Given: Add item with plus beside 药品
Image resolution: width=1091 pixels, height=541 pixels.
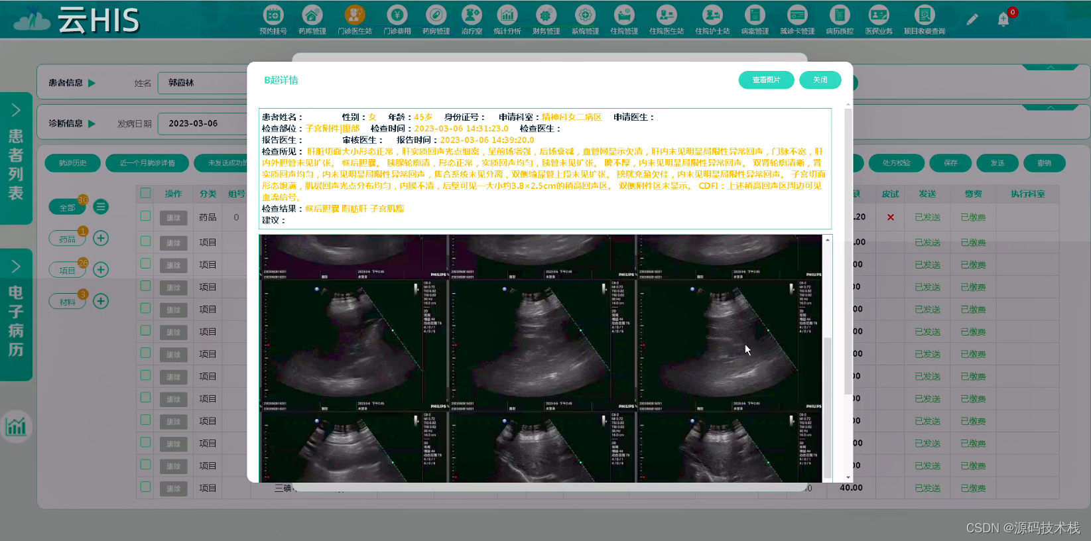Looking at the screenshot, I should click(101, 238).
